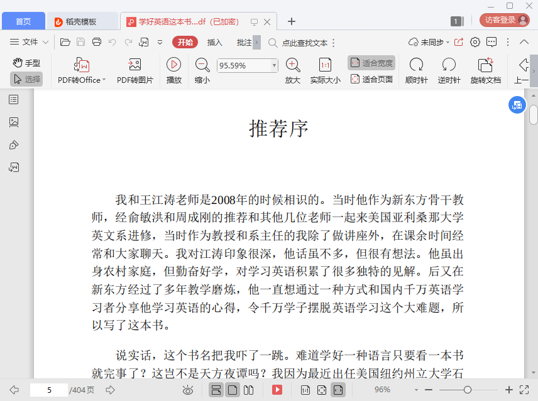Open 旋转文档 rotate document tool
Viewport: 538px width, 401px height.
[485, 71]
